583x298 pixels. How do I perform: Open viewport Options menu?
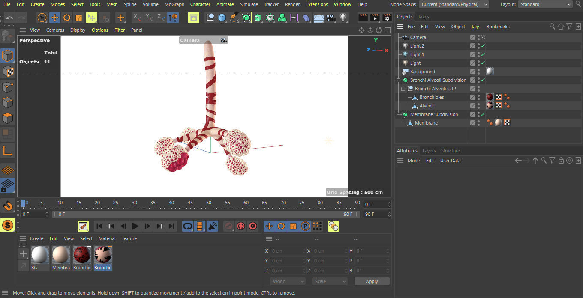100,30
